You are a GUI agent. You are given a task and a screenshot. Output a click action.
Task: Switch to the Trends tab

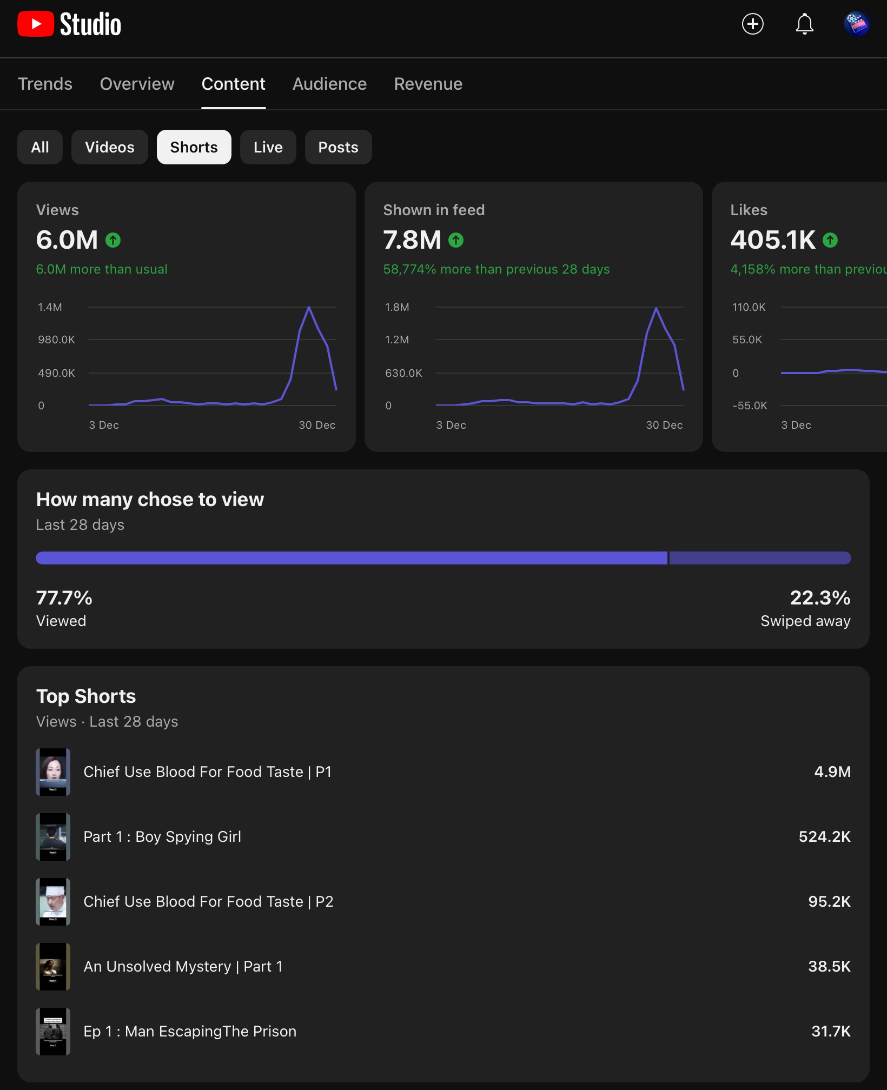pyautogui.click(x=45, y=84)
